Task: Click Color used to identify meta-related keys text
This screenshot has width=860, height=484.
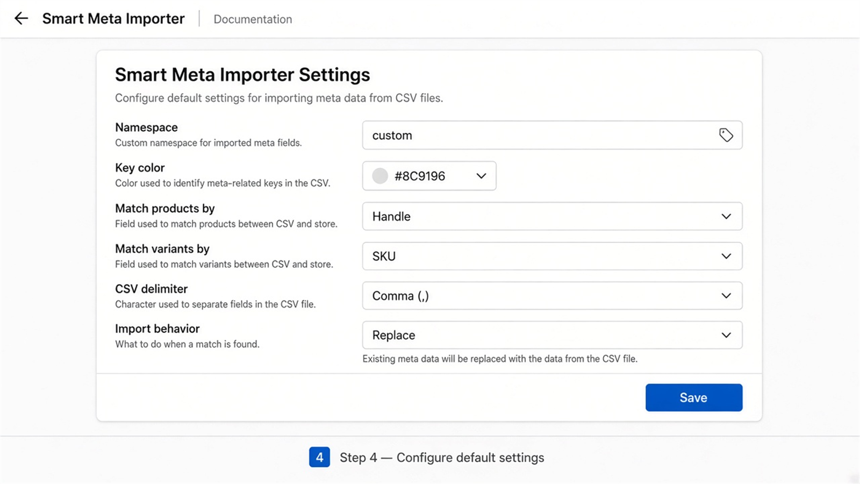Action: (x=223, y=183)
